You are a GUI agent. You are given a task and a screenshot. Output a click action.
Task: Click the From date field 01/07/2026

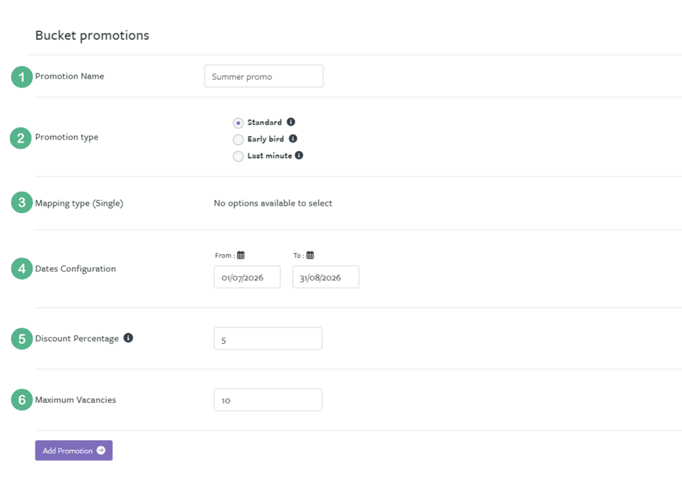(x=247, y=277)
